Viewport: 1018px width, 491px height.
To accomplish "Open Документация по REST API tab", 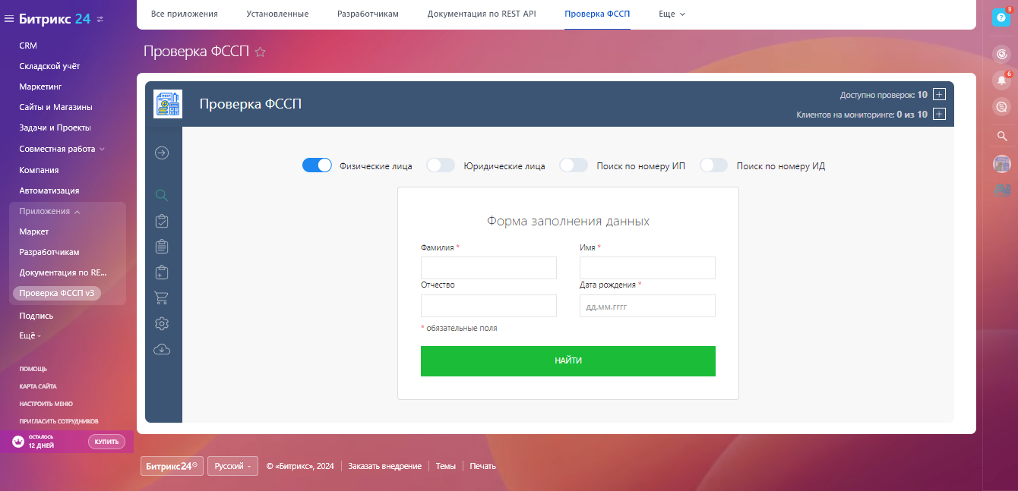I will [x=482, y=14].
